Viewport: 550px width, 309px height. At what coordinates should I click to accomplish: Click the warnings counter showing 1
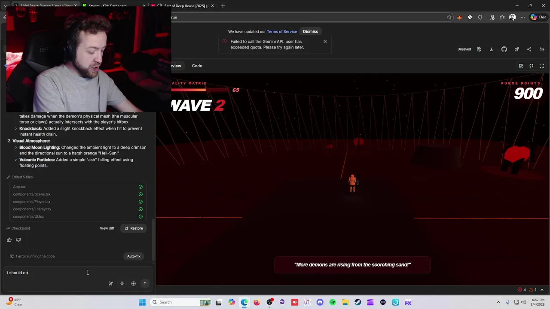[533, 290]
